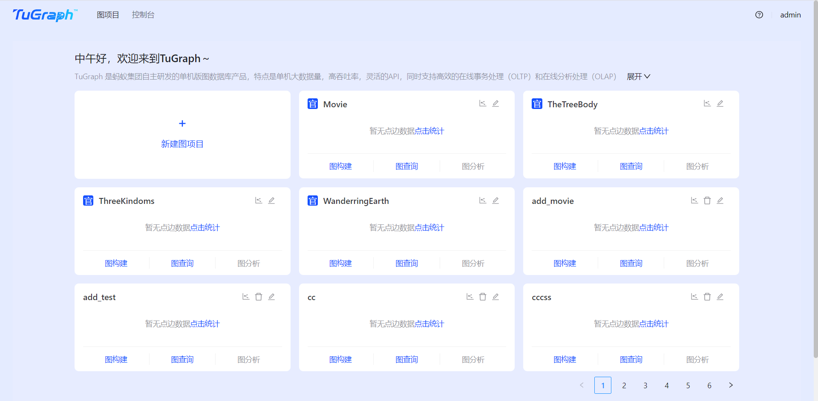Open the 图项目 menu
This screenshot has height=401, width=818.
(x=108, y=15)
